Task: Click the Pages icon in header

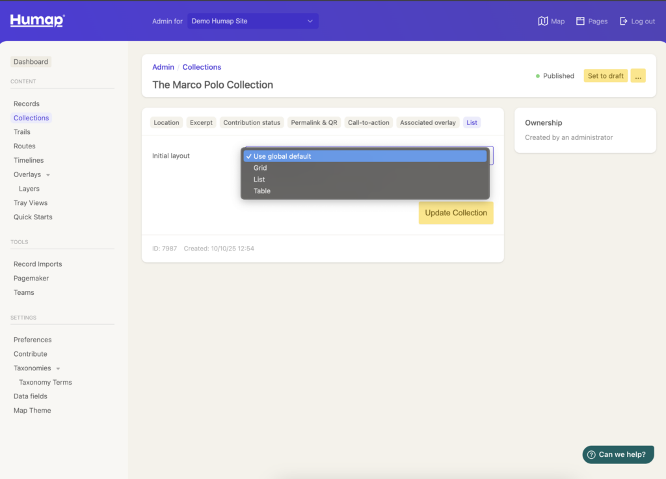Action: pos(581,21)
